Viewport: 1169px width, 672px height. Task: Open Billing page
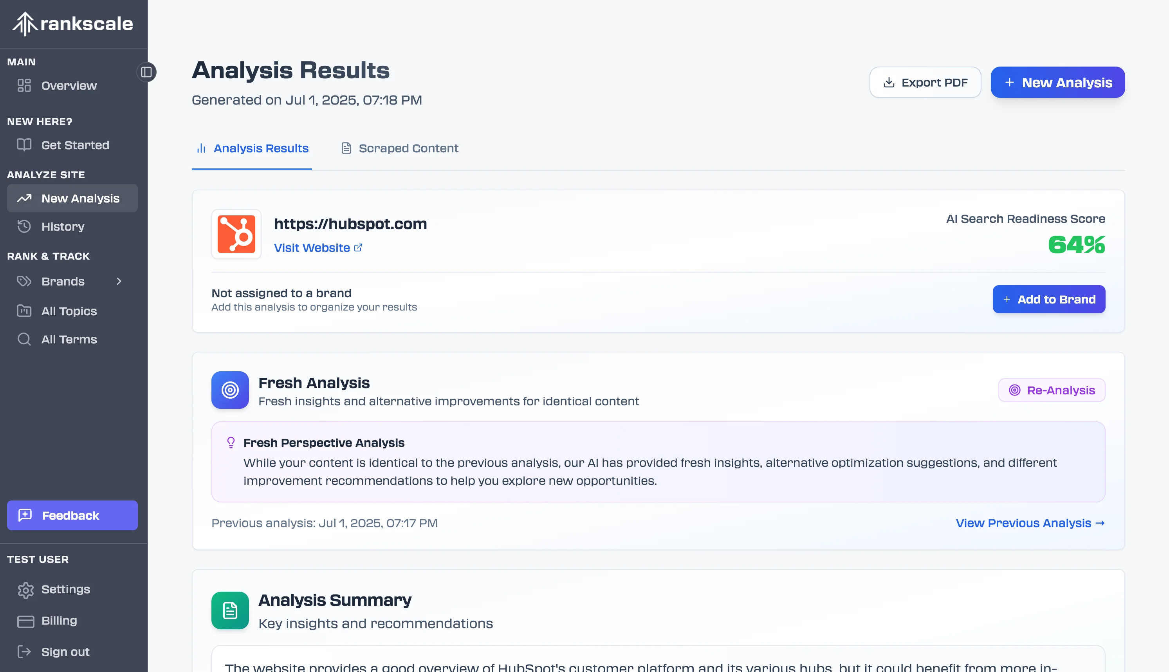coord(59,620)
